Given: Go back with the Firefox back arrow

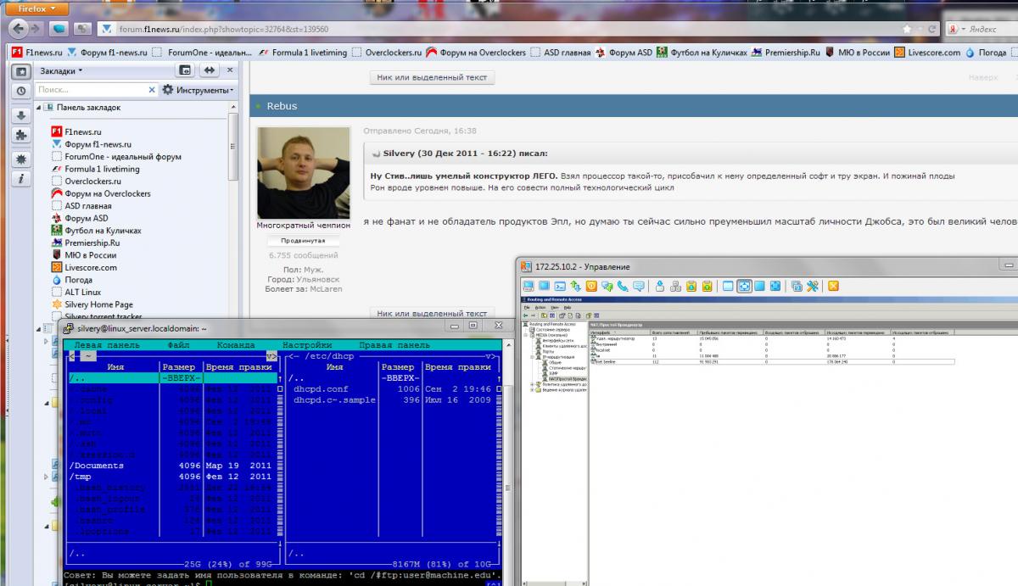Looking at the screenshot, I should 19,29.
